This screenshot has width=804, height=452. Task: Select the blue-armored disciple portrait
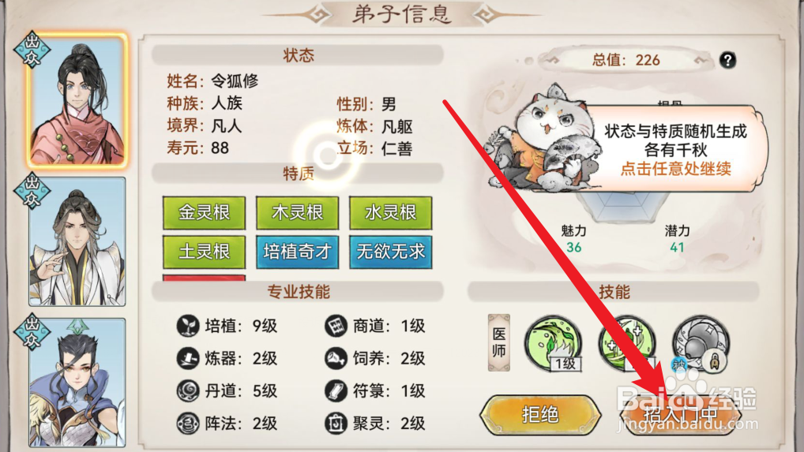click(x=77, y=383)
